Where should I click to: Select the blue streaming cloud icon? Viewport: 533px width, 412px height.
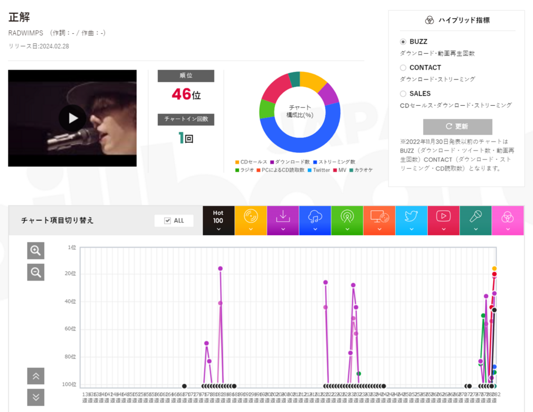pyautogui.click(x=315, y=216)
